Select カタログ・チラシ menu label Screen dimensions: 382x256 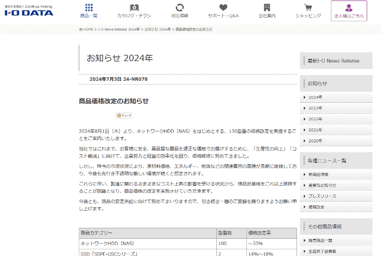134,16
